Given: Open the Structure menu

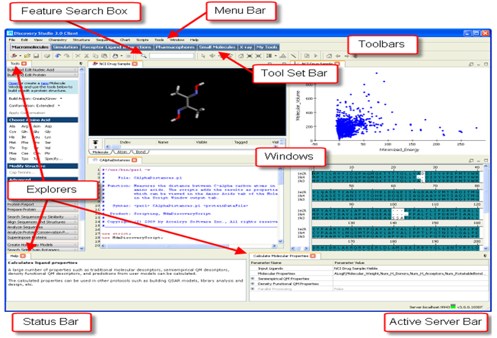Looking at the screenshot, I should point(82,40).
